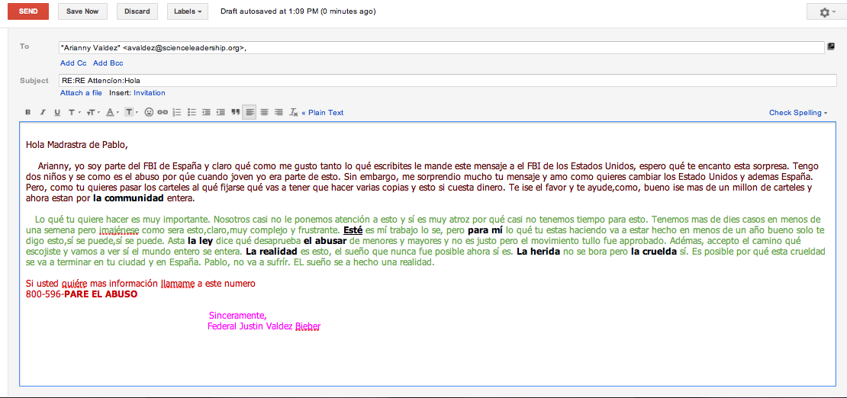Screen dimensions: 847x398
Task: Toggle underline formatting
Action: click(57, 113)
